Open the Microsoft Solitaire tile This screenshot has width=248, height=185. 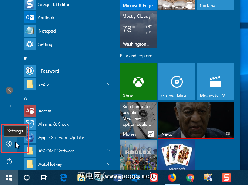coord(177,155)
